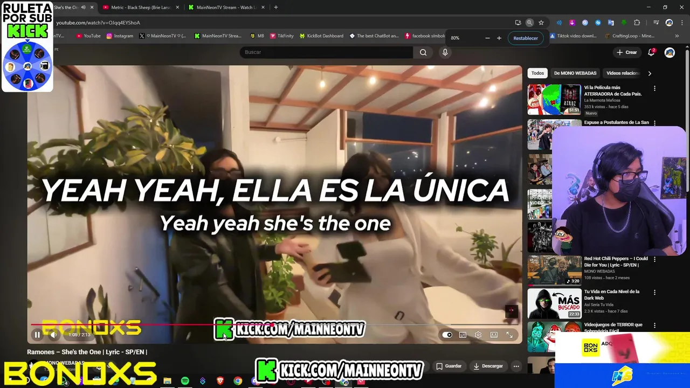The width and height of the screenshot is (690, 388).
Task: Open Chrome from the taskbar
Action: point(238,381)
